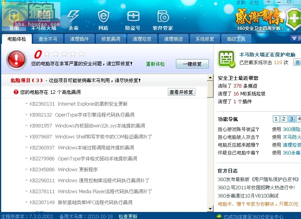Open the 360杀毒 link in 功能导航
This screenshot has height=219, width=301.
(292, 153)
